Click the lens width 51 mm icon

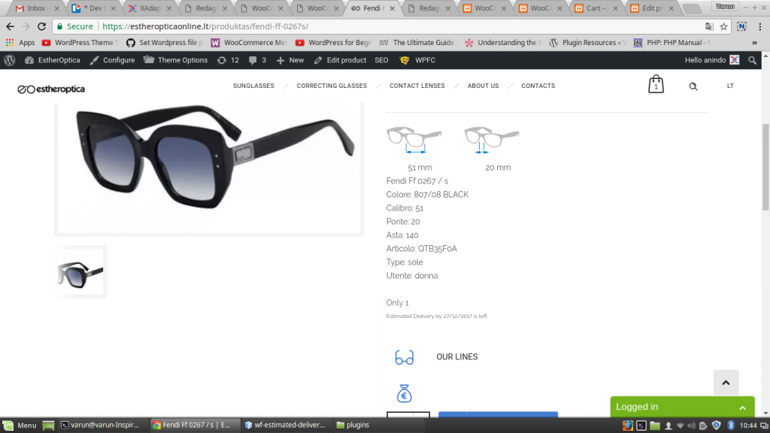[414, 140]
